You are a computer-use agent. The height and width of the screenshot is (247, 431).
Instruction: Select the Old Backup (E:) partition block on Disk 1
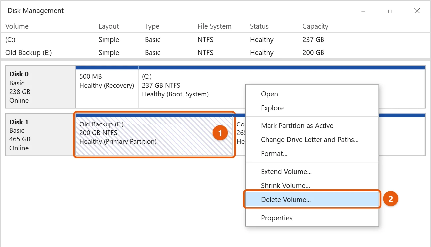click(154, 134)
